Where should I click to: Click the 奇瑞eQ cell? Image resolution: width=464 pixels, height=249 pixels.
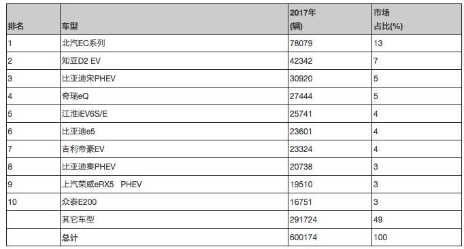174,96
